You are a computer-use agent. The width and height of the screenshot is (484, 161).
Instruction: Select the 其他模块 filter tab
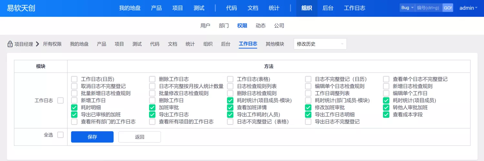(x=275, y=44)
